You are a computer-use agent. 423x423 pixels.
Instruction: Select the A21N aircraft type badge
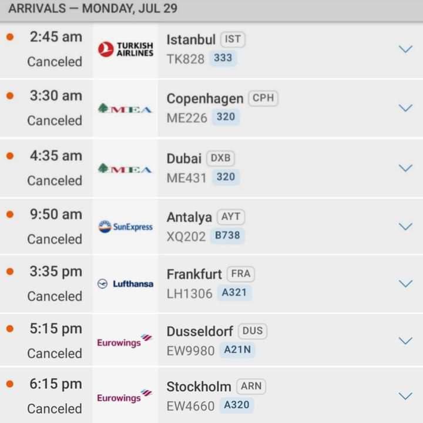(x=237, y=350)
